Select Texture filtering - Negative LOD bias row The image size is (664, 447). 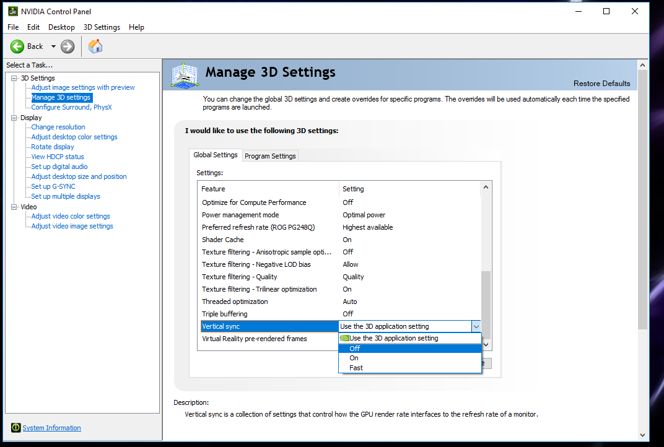341,264
